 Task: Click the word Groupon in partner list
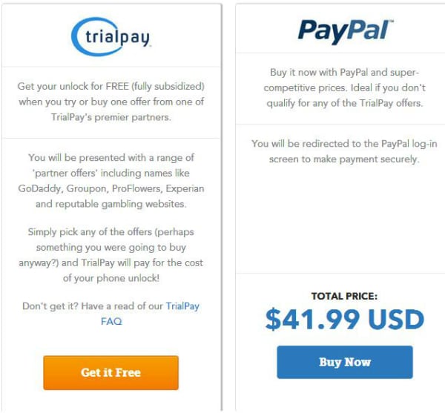(88, 188)
